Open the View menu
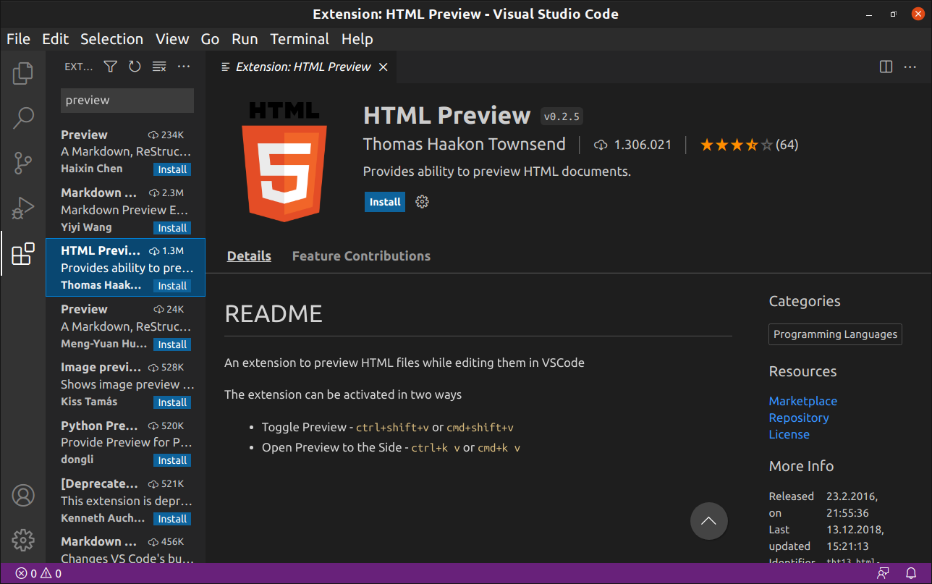Image resolution: width=932 pixels, height=584 pixels. point(172,39)
